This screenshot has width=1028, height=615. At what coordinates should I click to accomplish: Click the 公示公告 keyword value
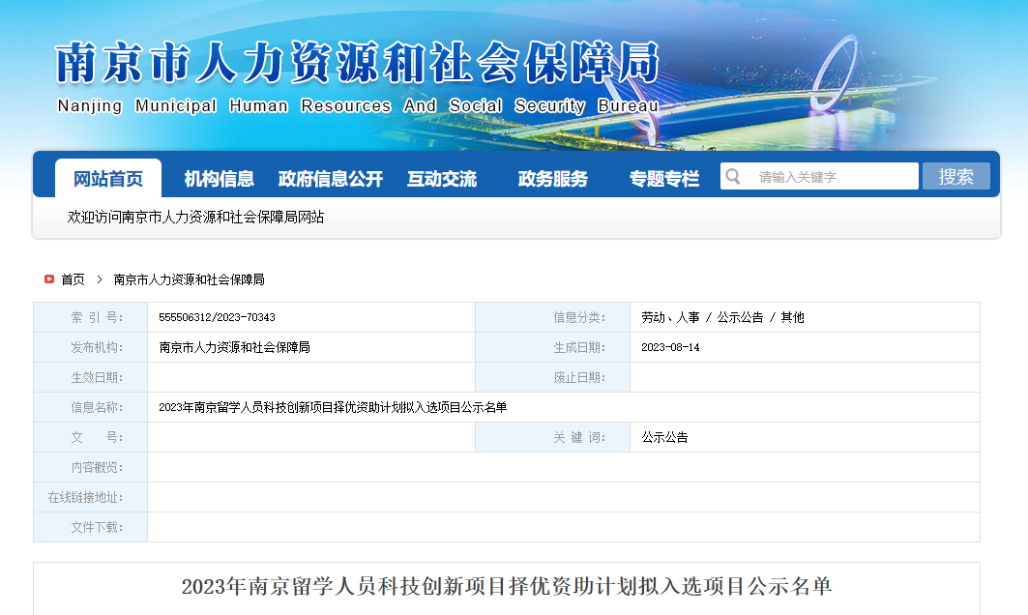[665, 437]
